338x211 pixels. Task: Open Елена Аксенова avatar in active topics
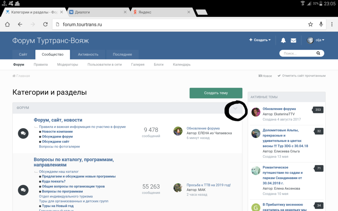[x=256, y=170]
